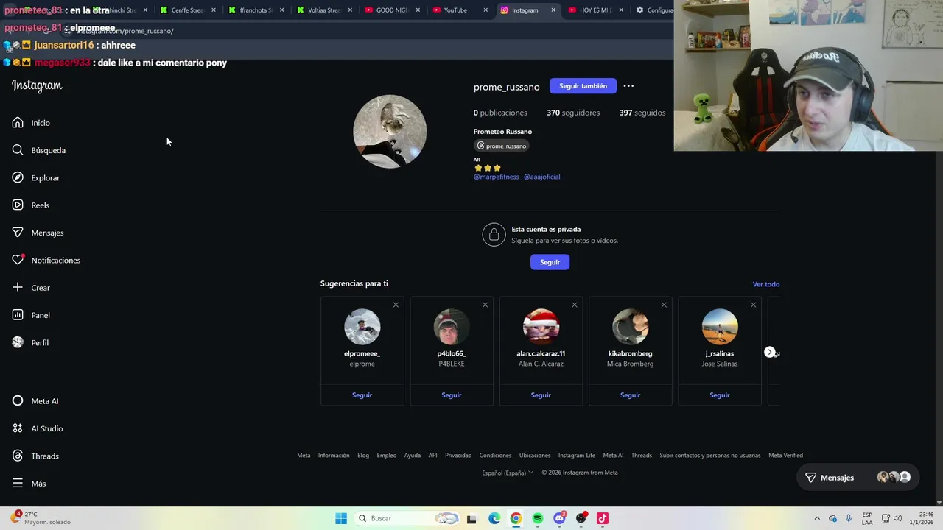This screenshot has height=530, width=943.
Task: Click the taskbar Buscar search box
Action: pyautogui.click(x=407, y=518)
